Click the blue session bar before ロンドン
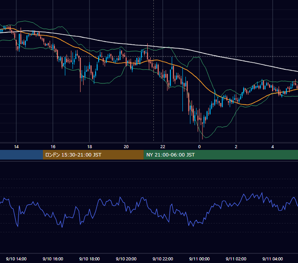 (x=21, y=155)
